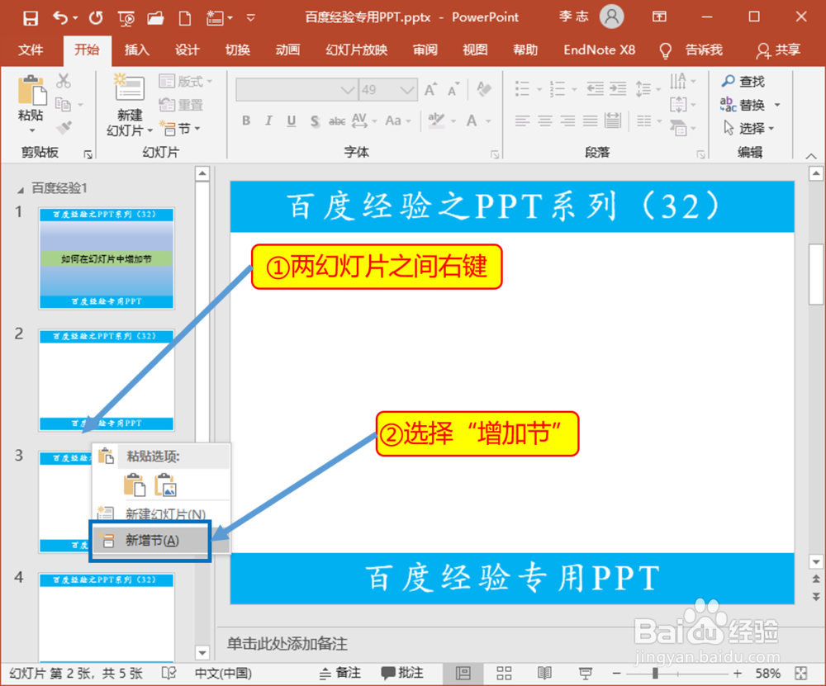Open the 选择 select dropdown
The image size is (826, 686).
pos(748,128)
